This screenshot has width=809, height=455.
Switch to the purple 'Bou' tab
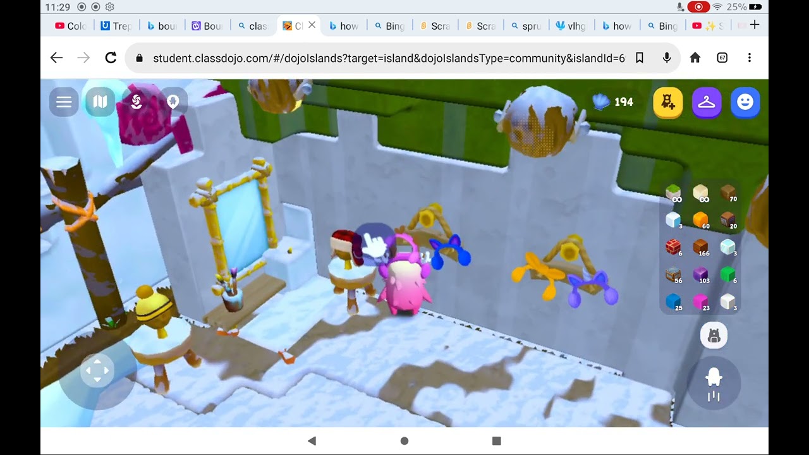point(207,26)
